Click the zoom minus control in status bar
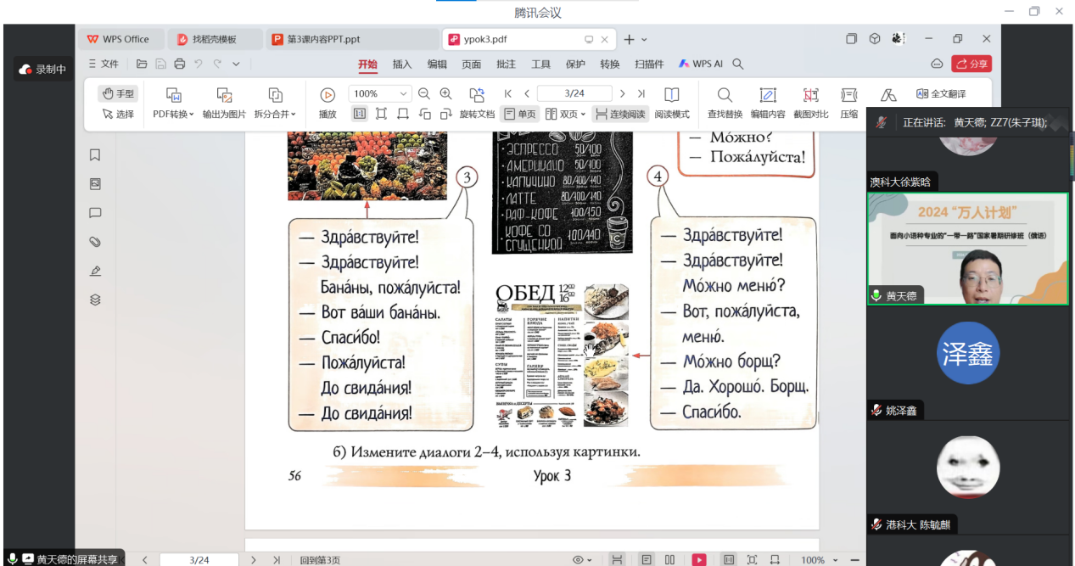 [x=855, y=560]
